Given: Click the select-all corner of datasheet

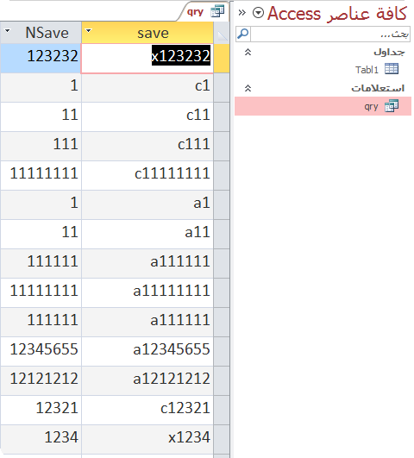Looking at the screenshot, I should coord(222,33).
